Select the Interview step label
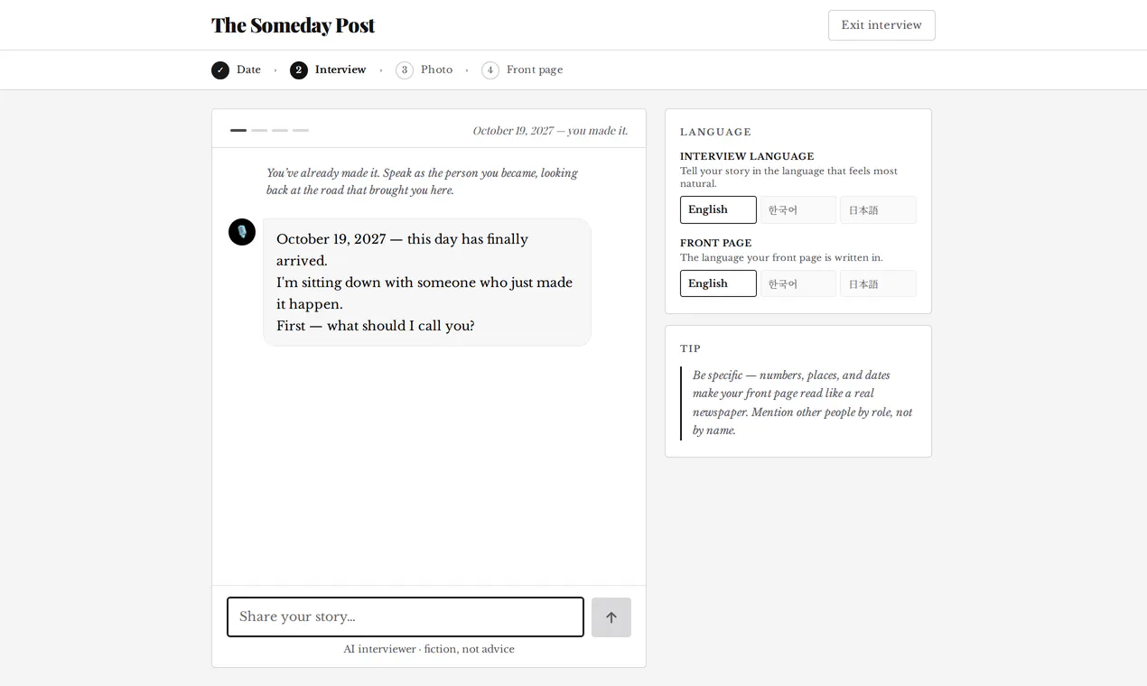1147x686 pixels. [340, 70]
